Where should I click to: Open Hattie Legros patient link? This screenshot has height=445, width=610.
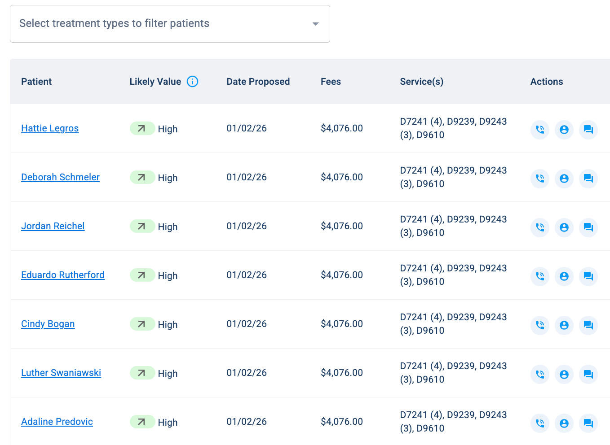50,129
